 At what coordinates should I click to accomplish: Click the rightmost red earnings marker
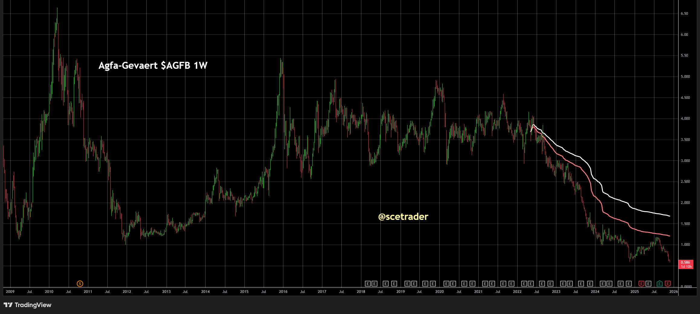pos(668,284)
